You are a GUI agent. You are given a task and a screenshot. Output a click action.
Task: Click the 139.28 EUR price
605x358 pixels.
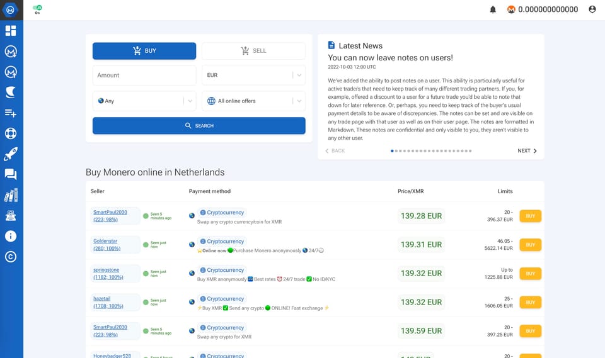tap(421, 216)
